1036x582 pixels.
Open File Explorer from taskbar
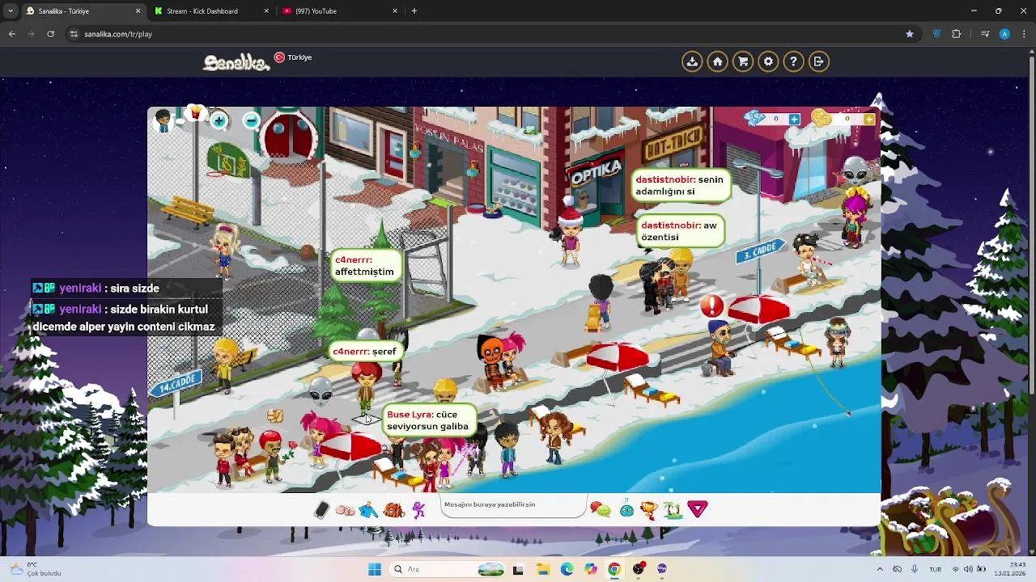point(542,569)
